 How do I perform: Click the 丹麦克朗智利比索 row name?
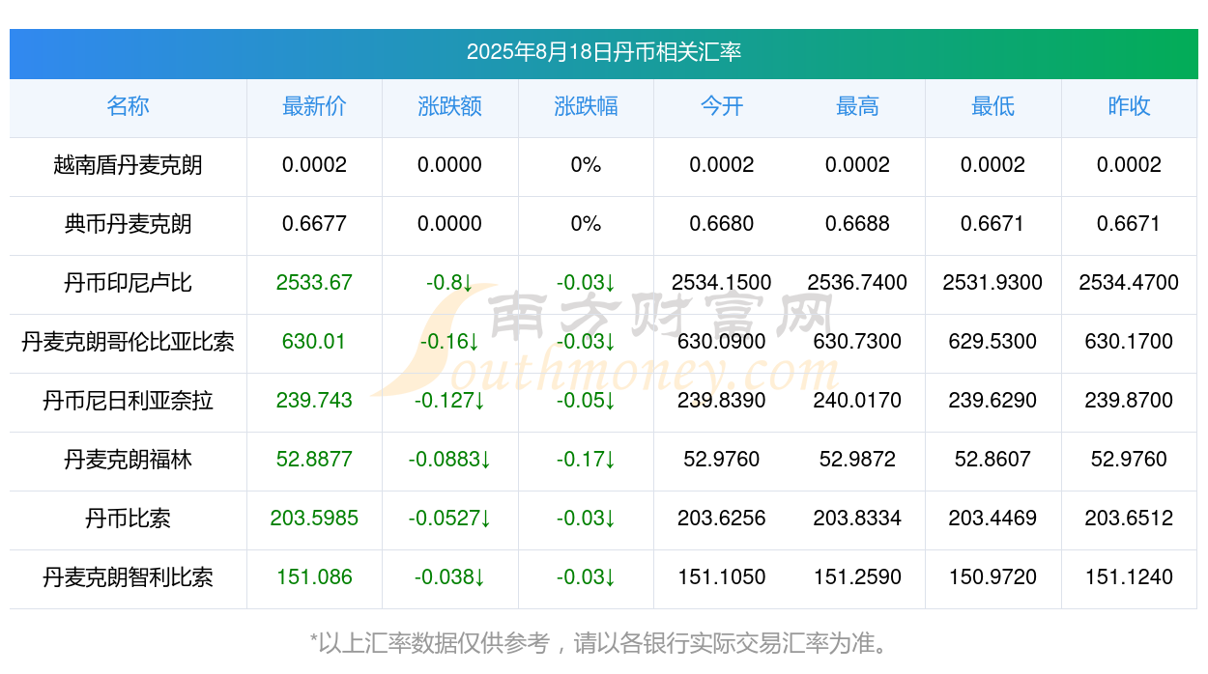coord(128,577)
